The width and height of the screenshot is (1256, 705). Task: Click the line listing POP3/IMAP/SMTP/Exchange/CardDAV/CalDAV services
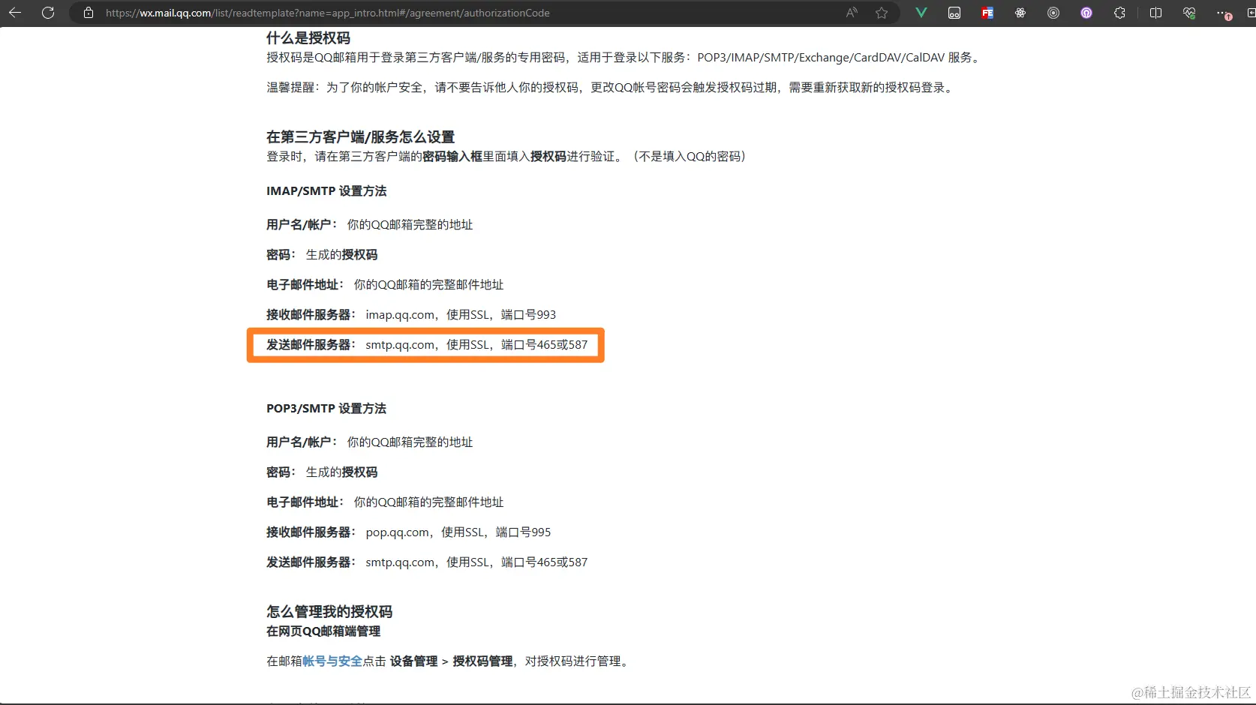625,57
